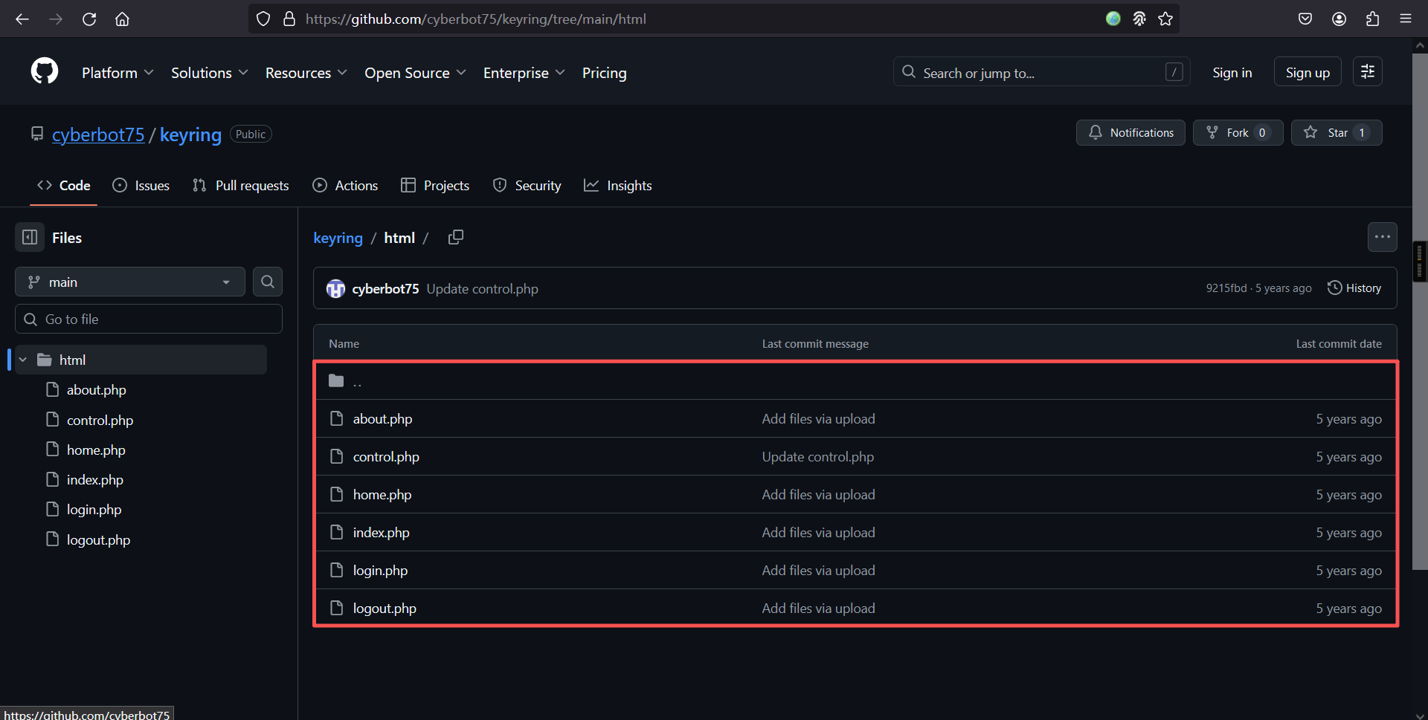Viewport: 1428px width, 720px height.
Task: Click the Notifications button
Action: (1130, 132)
